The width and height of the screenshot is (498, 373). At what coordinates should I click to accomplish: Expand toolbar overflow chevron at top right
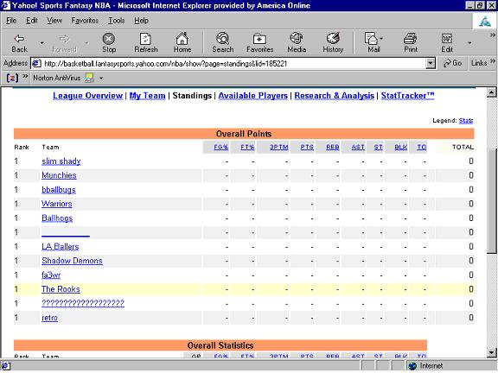(493, 35)
